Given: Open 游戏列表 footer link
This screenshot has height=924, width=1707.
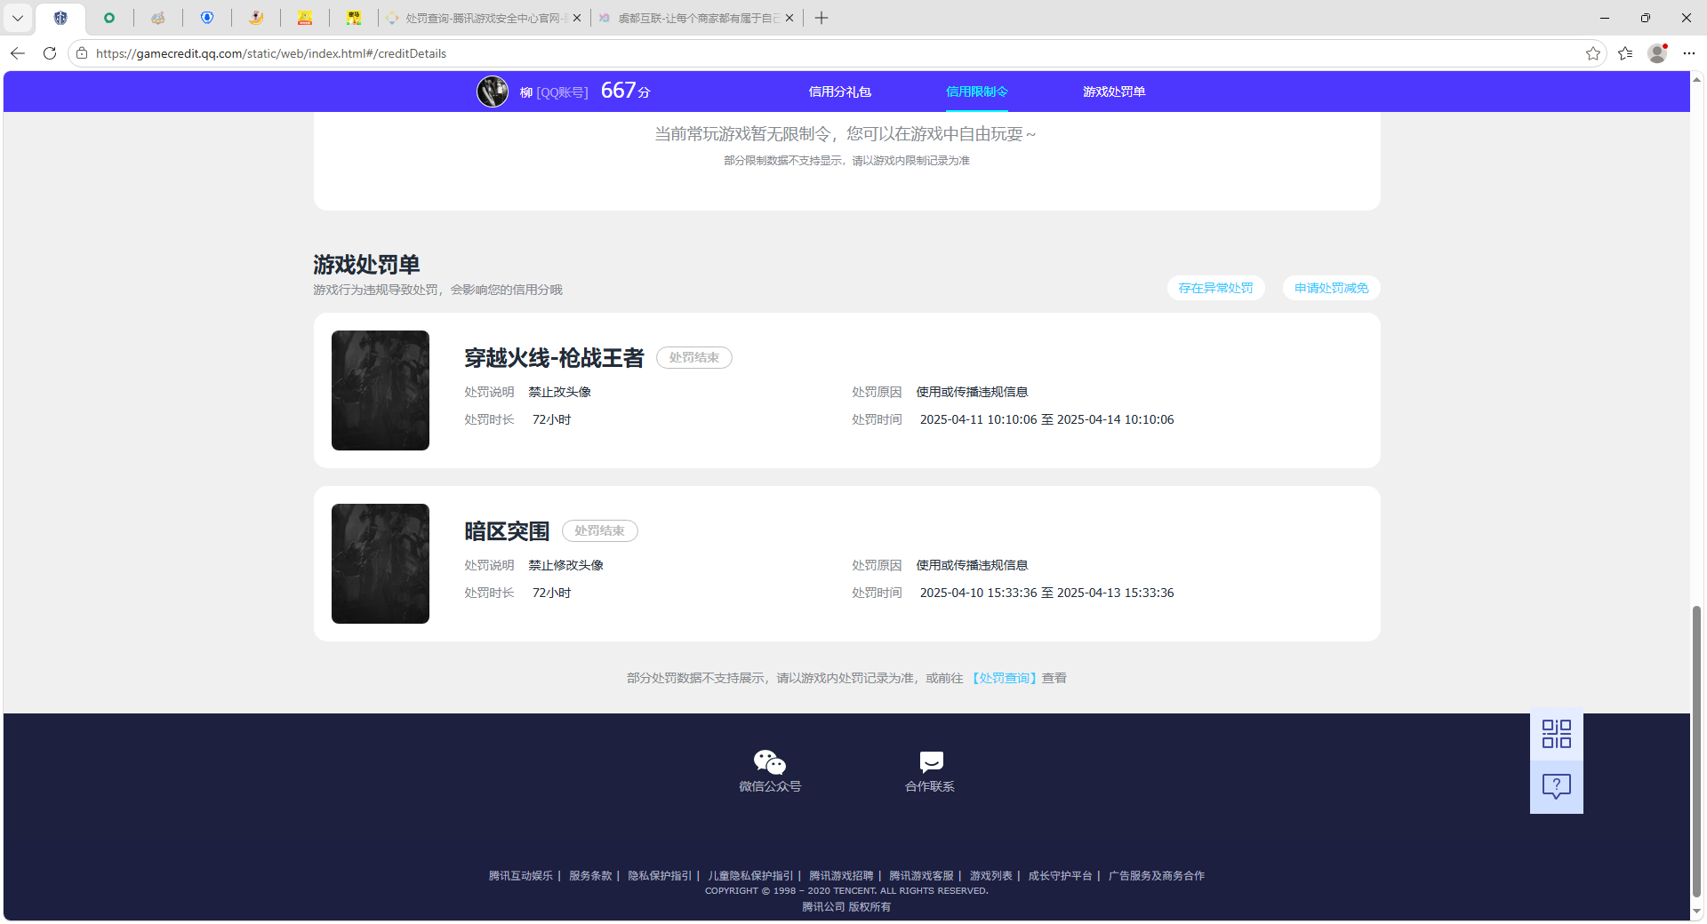Looking at the screenshot, I should [x=991, y=876].
